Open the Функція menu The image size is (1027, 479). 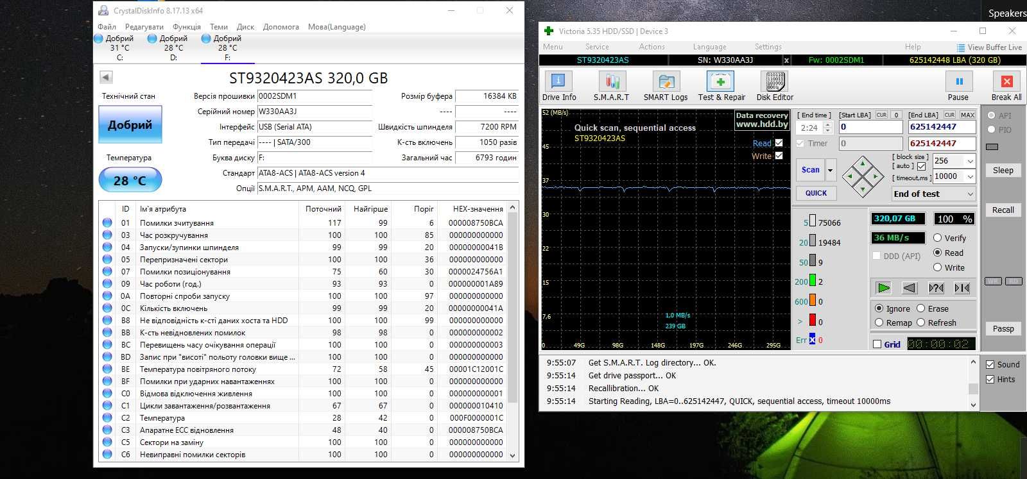click(x=187, y=27)
